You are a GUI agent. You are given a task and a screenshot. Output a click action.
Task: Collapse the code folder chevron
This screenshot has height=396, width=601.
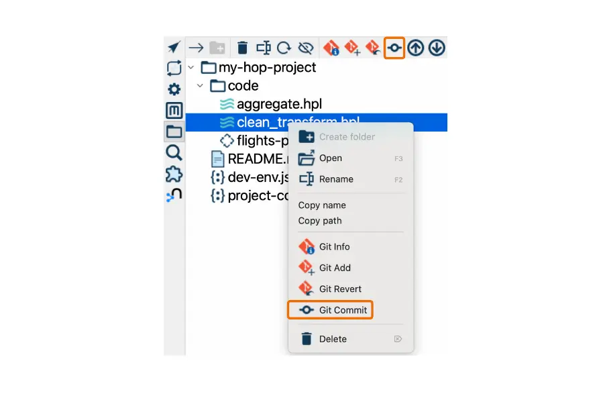pos(200,85)
